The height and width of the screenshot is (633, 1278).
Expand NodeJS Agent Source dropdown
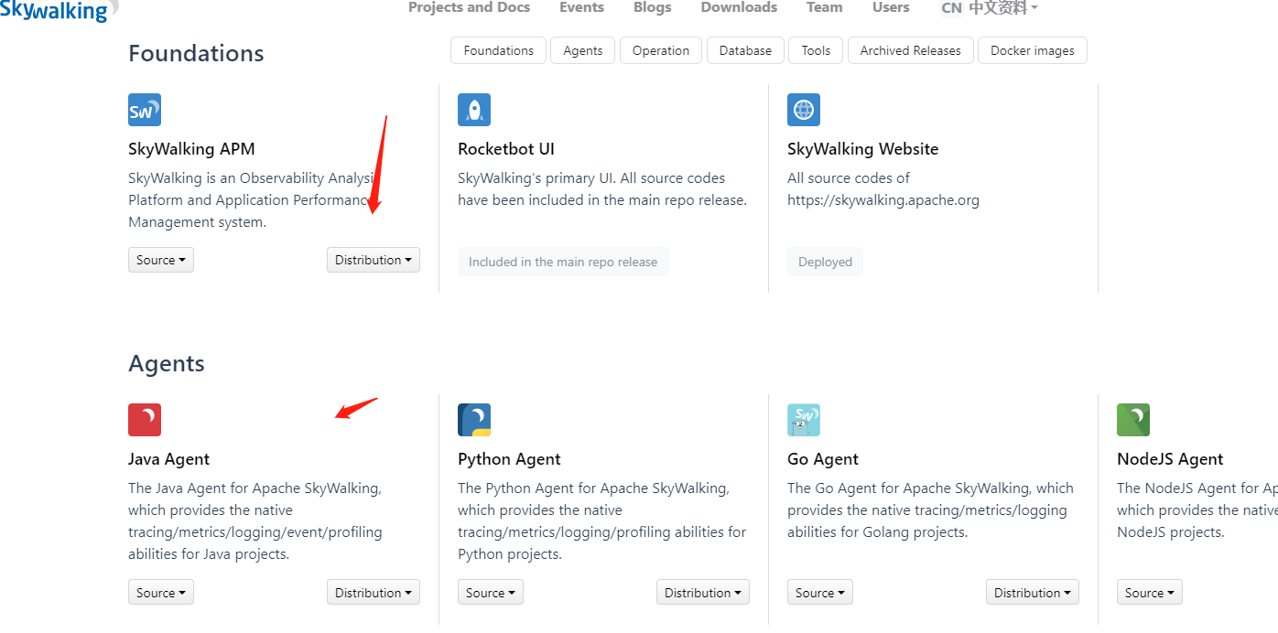pyautogui.click(x=1150, y=593)
